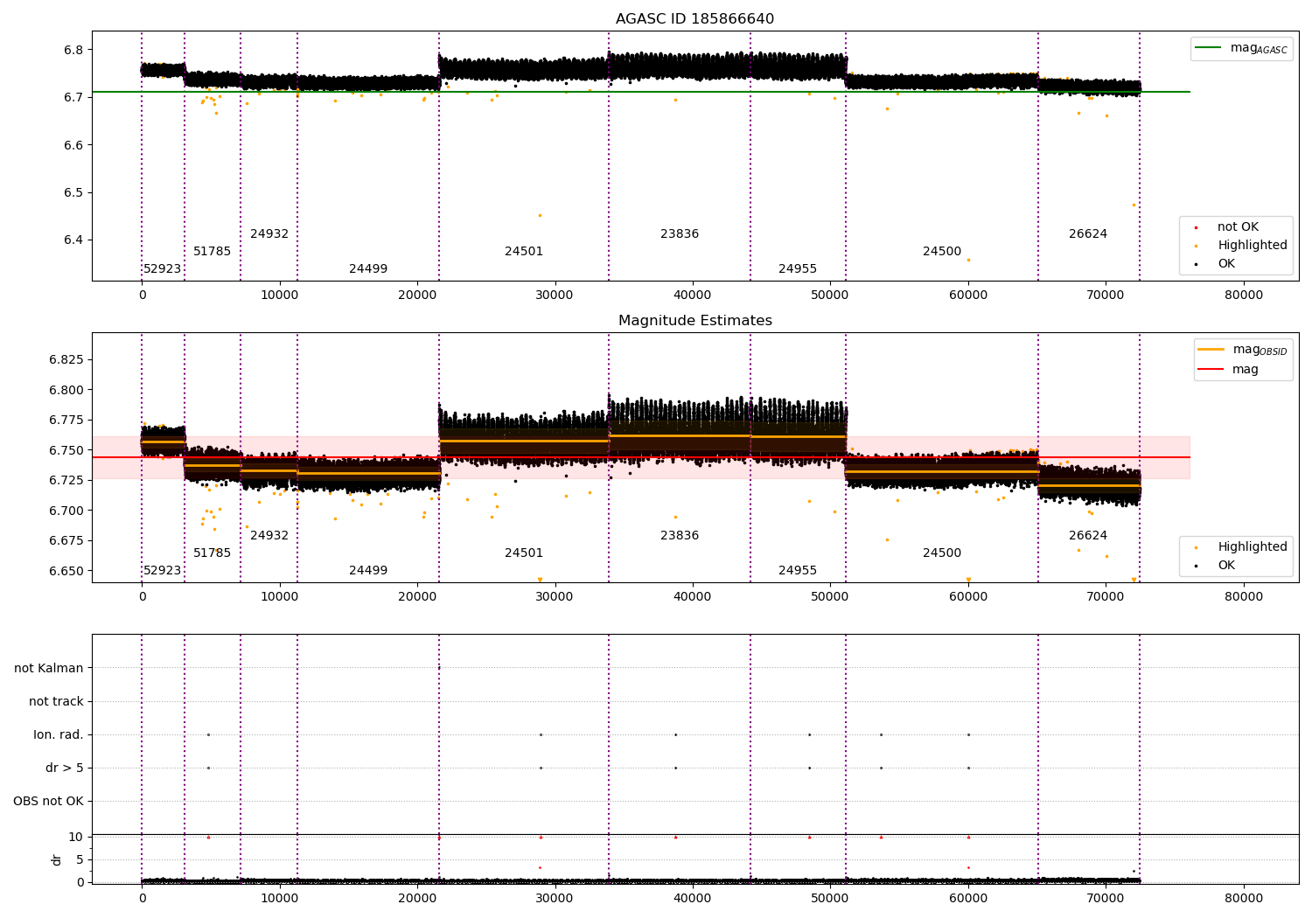Click obsid label 52923 in top plot
This screenshot has width=1312, height=918.
point(163,268)
